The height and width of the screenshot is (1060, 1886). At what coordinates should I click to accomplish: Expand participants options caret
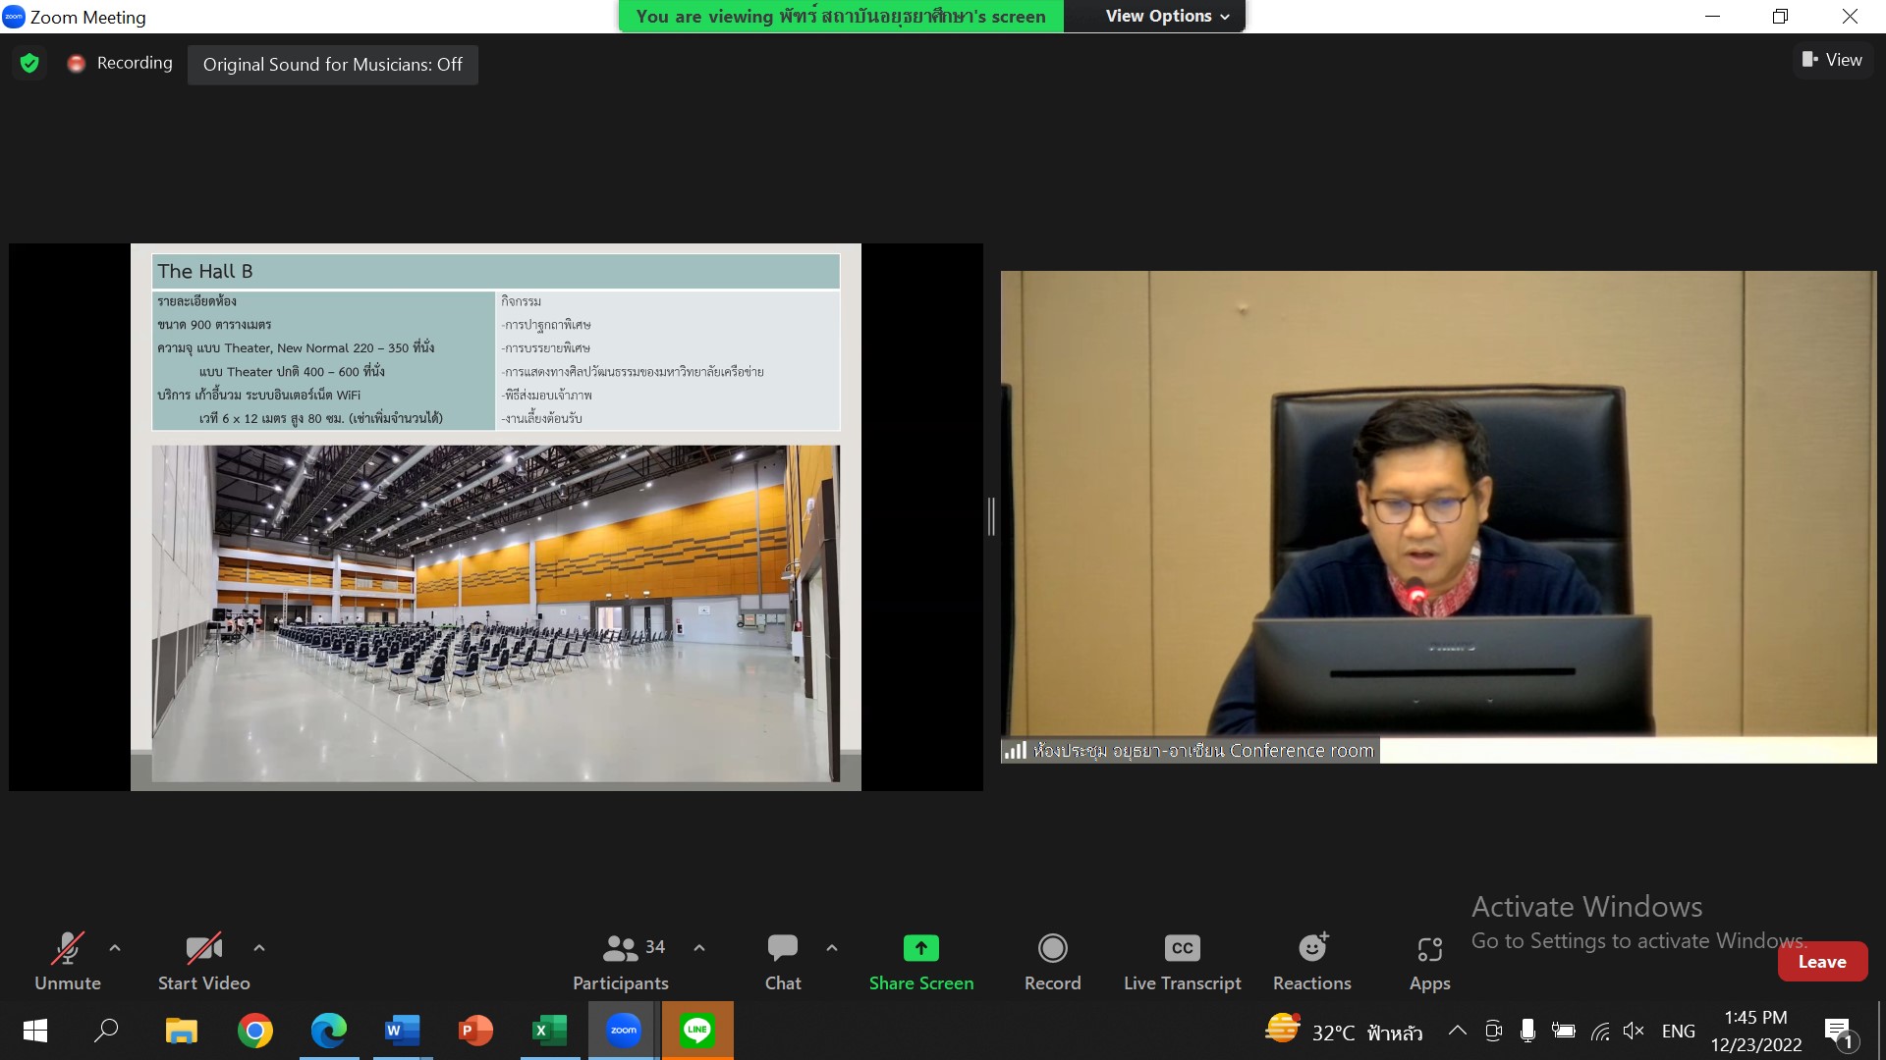pyautogui.click(x=699, y=948)
